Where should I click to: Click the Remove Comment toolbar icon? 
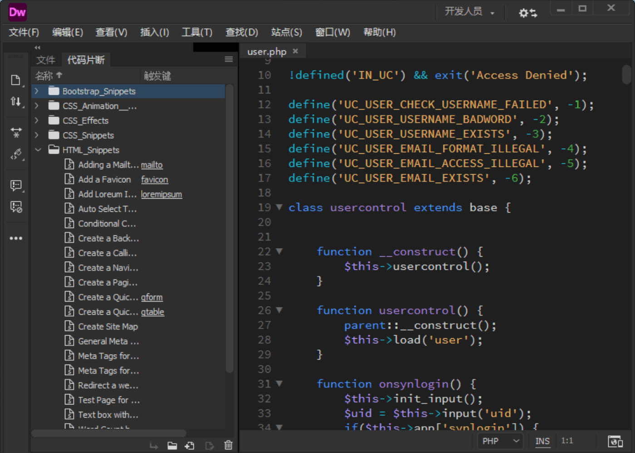16,207
